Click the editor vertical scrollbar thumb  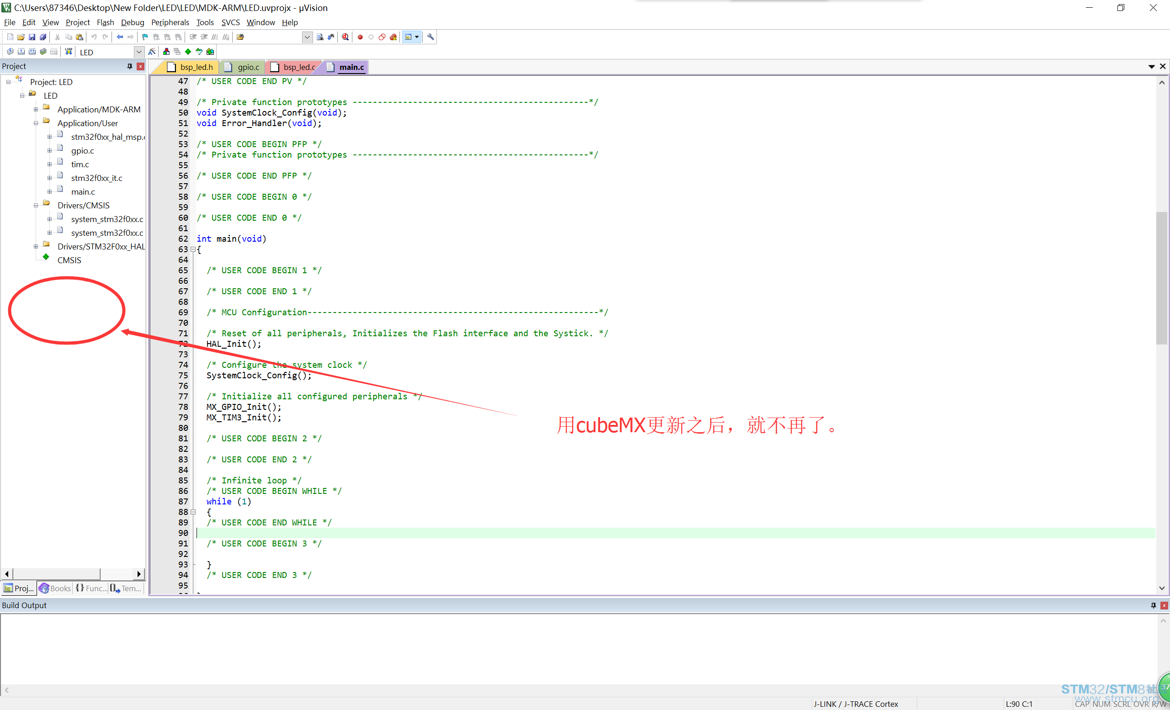[x=1161, y=278]
